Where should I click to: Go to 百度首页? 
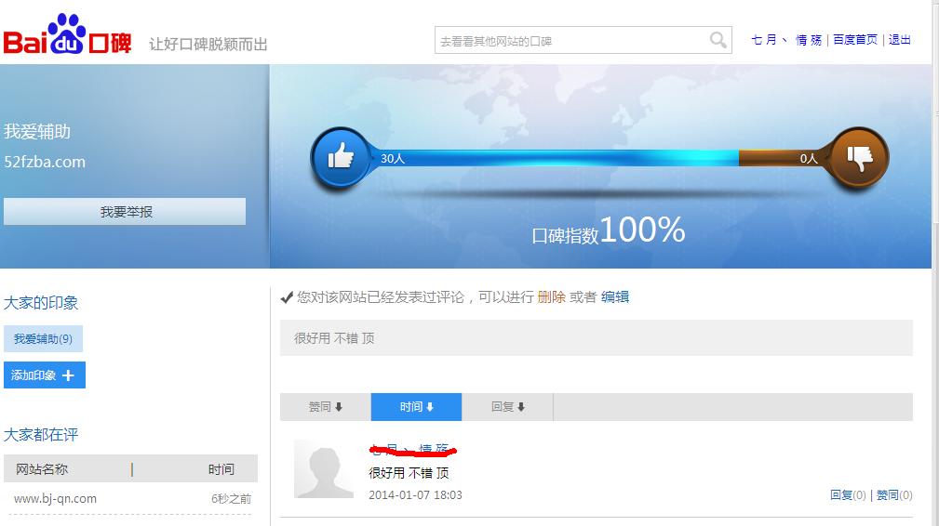(x=855, y=40)
